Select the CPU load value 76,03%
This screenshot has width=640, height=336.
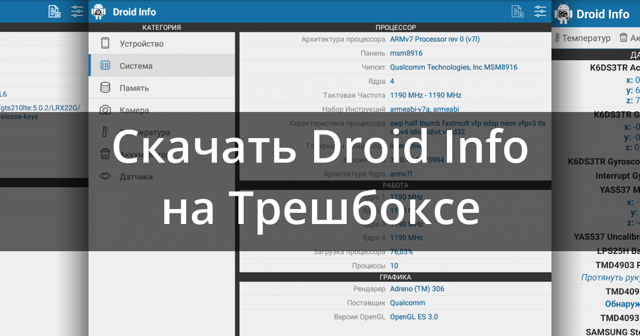pos(402,251)
